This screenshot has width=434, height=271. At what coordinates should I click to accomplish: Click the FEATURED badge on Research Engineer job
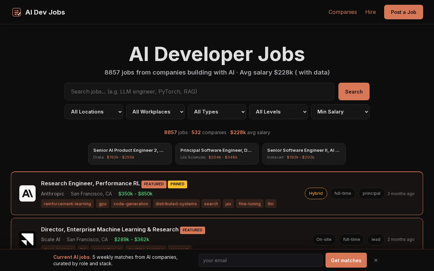point(154,184)
